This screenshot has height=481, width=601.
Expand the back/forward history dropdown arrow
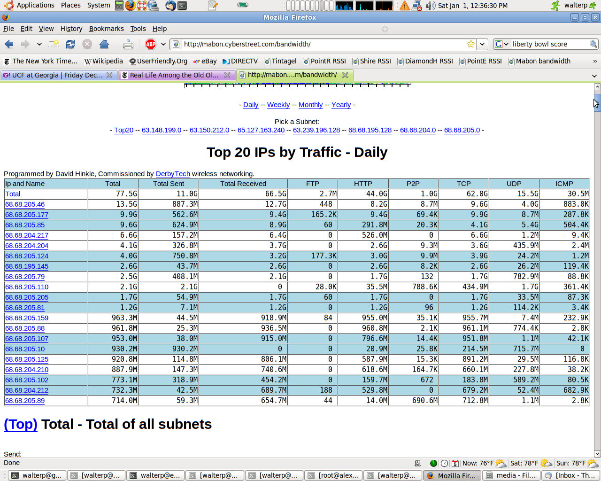pyautogui.click(x=39, y=44)
